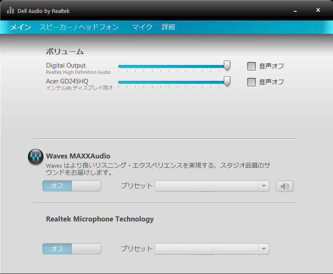Mute Acer GD245HQ with 音声オフ checkbox
This screenshot has width=333, height=274.
pos(251,82)
